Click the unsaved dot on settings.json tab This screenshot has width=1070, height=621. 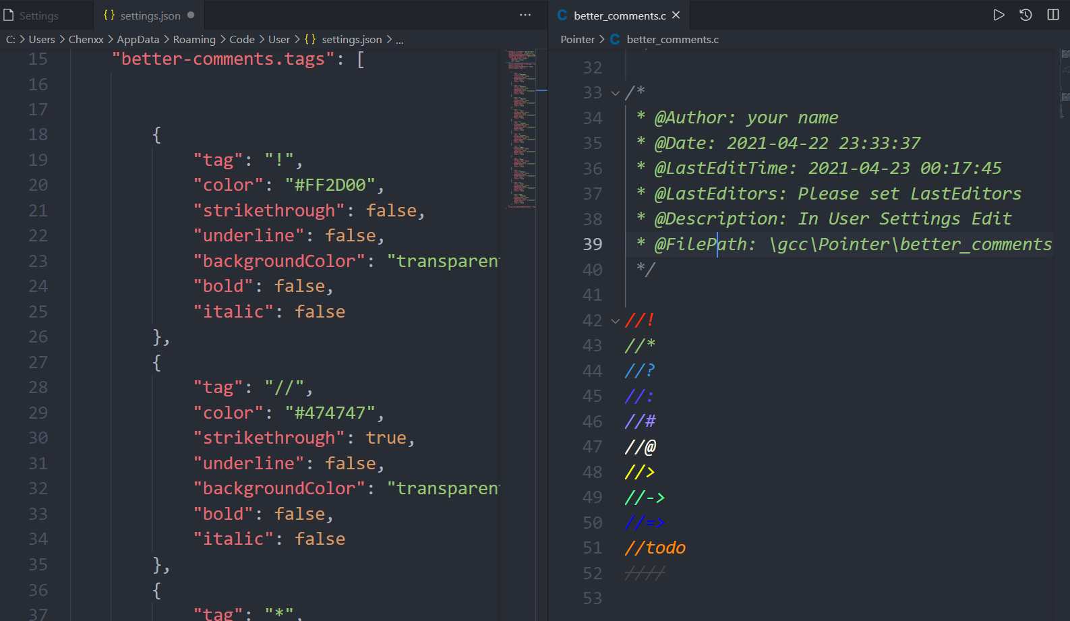point(191,15)
